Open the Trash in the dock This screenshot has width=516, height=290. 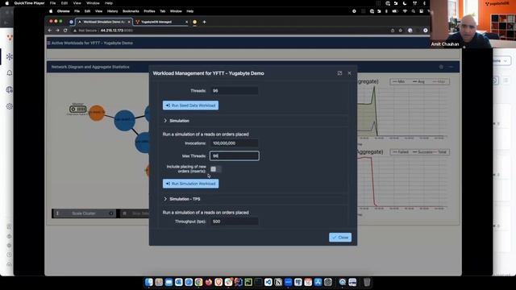367,282
